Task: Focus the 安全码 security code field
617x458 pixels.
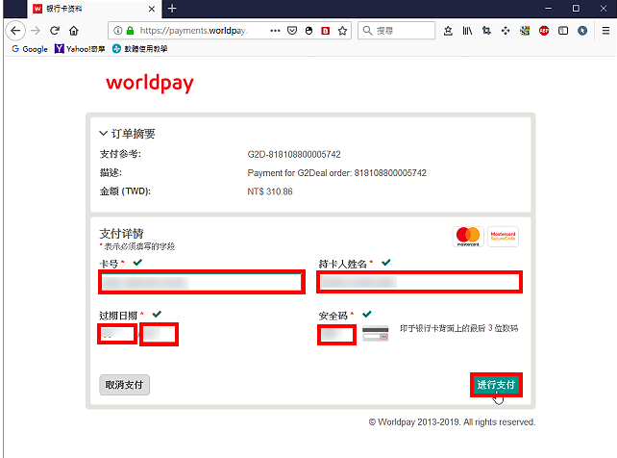Action: [336, 335]
